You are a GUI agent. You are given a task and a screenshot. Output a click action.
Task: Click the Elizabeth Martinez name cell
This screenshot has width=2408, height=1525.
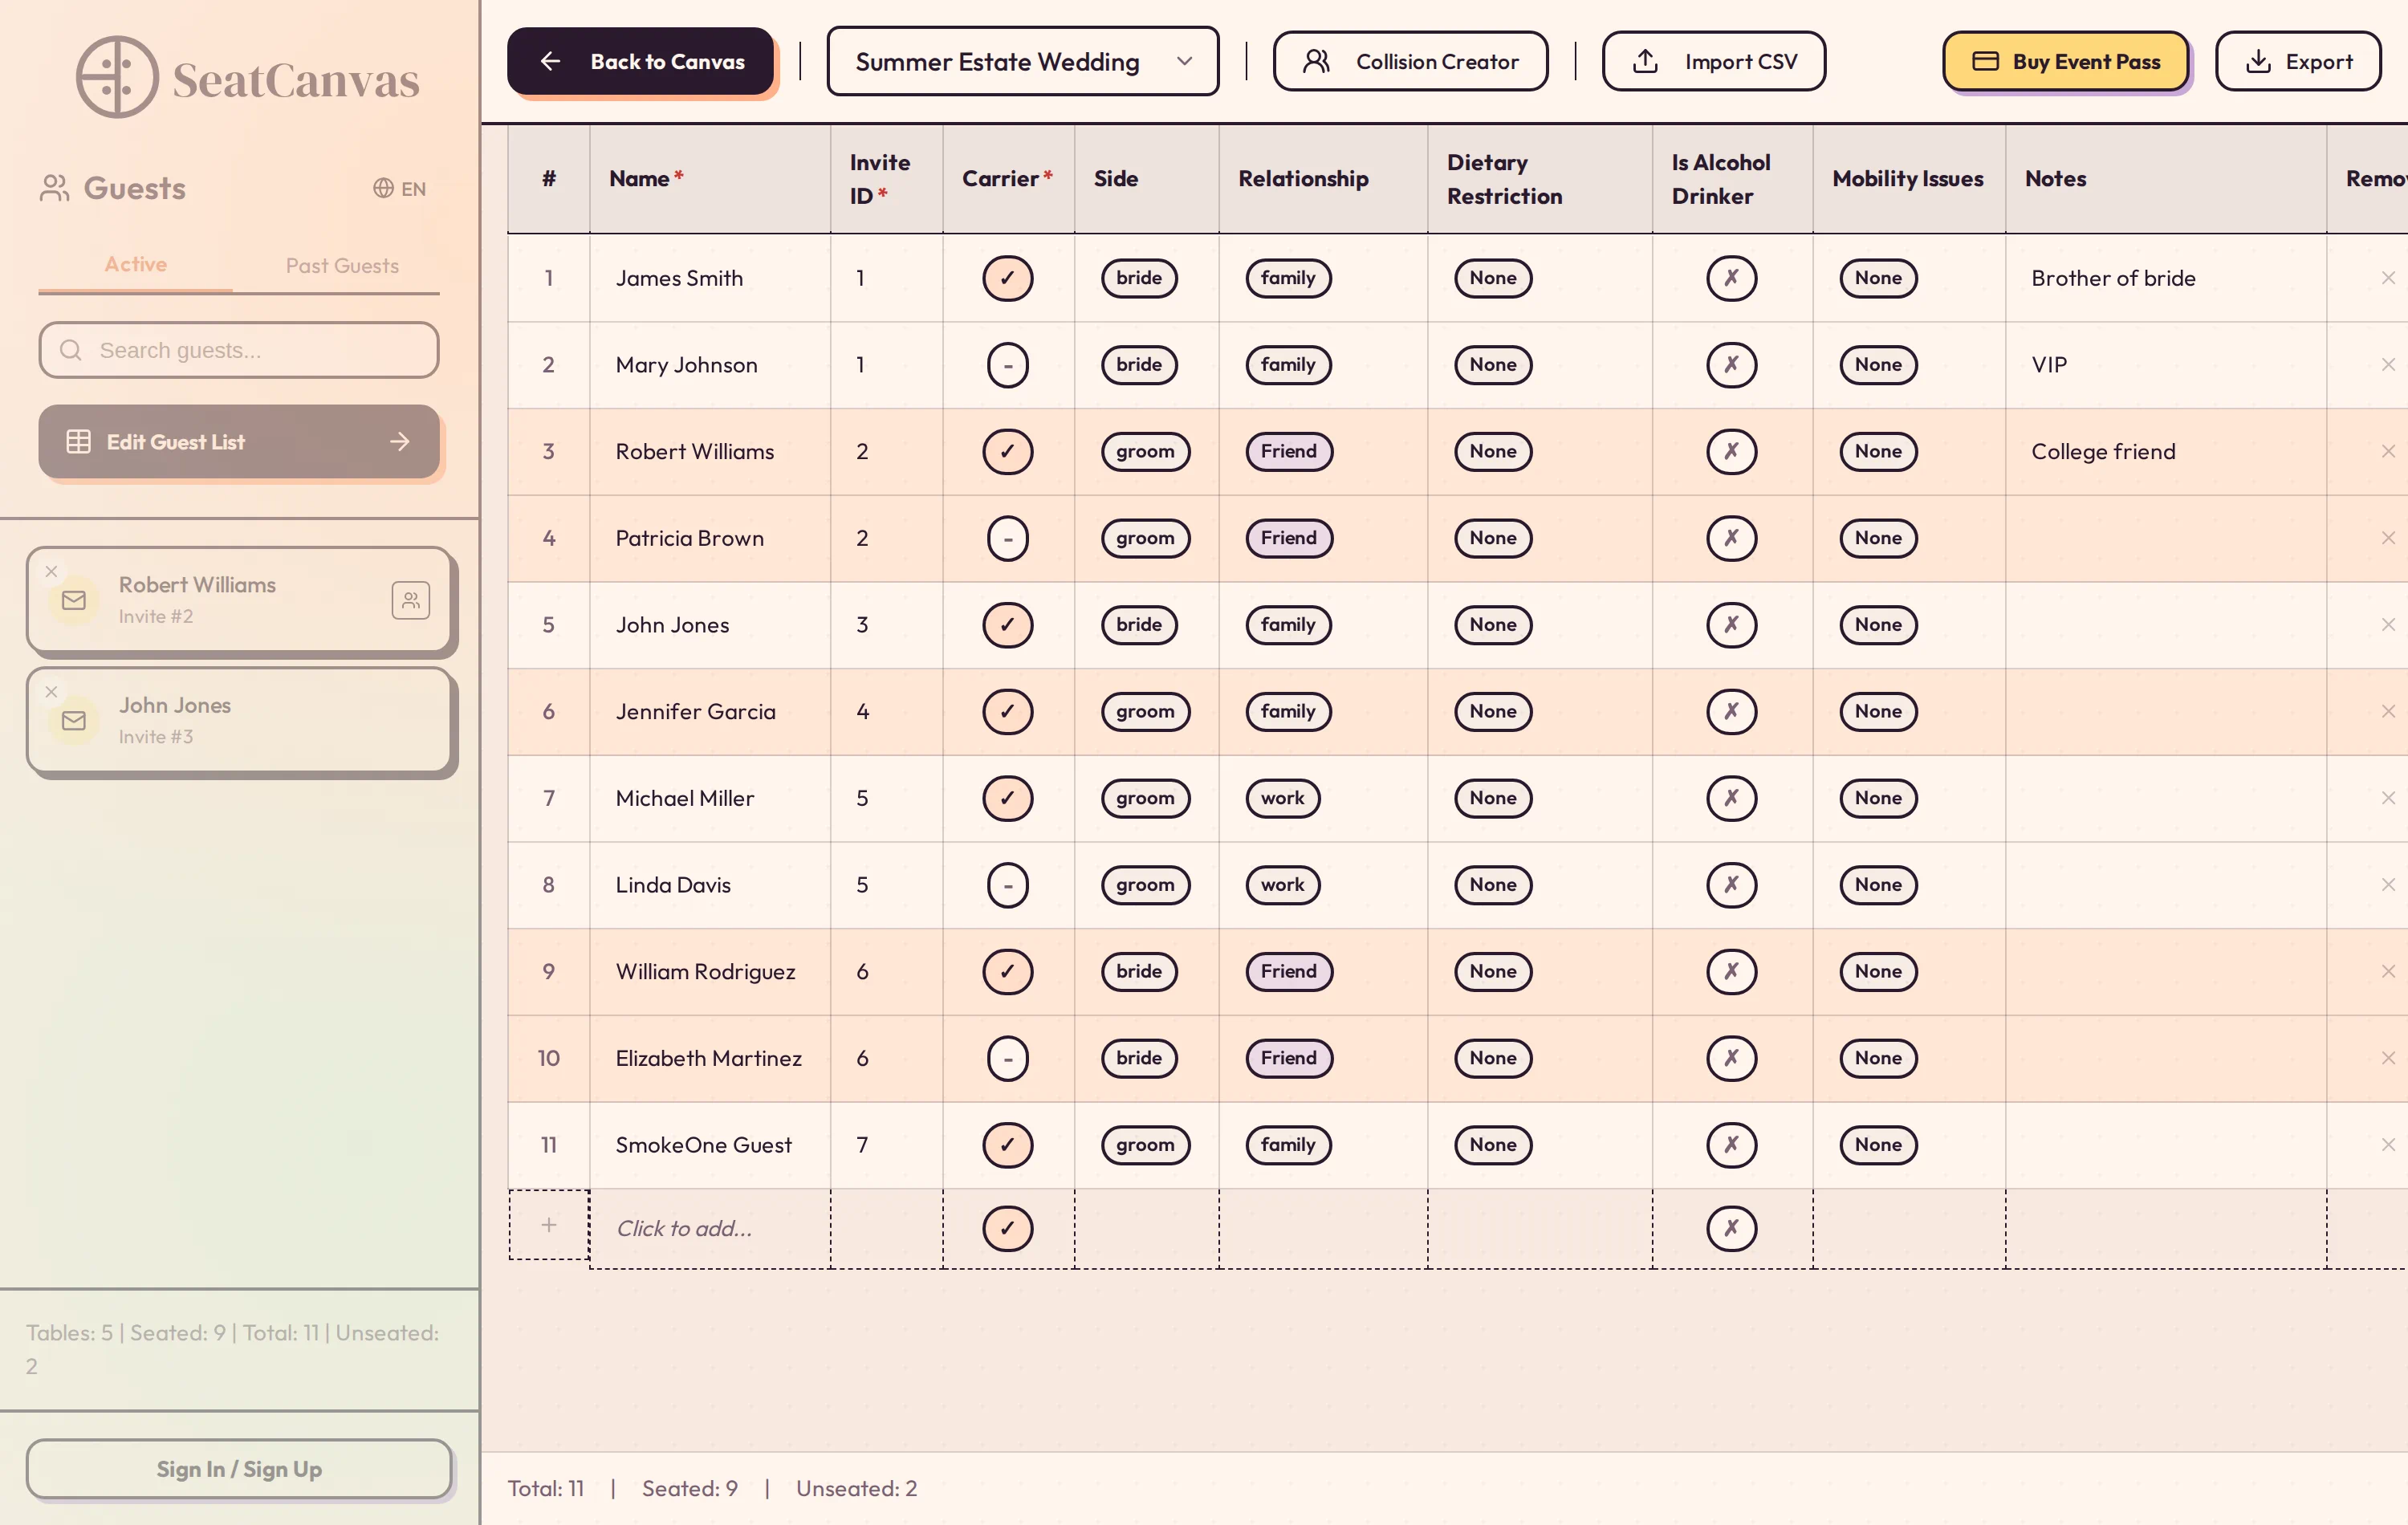click(x=709, y=1058)
